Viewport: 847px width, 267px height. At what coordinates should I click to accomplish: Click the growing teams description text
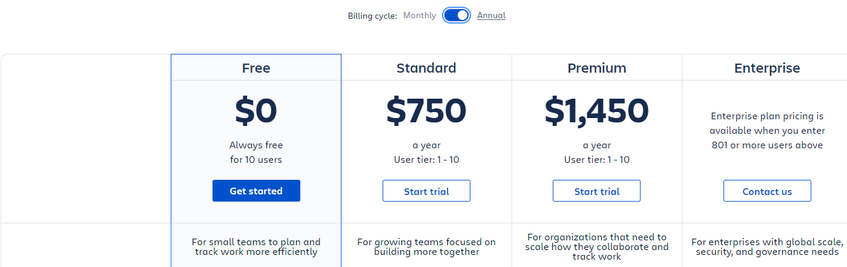(x=426, y=247)
